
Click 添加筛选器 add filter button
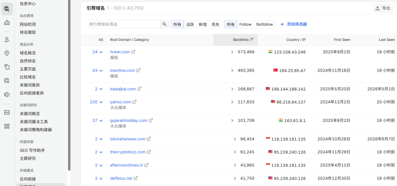(294, 24)
